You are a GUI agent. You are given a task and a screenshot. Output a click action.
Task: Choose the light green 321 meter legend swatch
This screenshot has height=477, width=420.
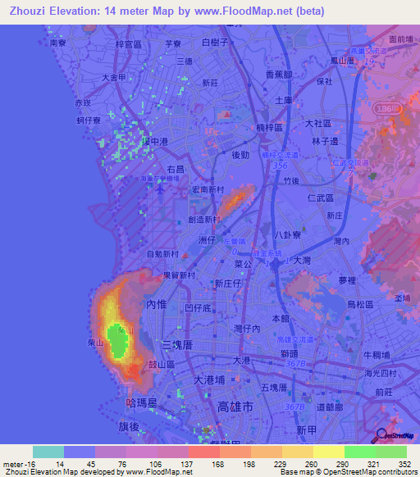(x=391, y=452)
